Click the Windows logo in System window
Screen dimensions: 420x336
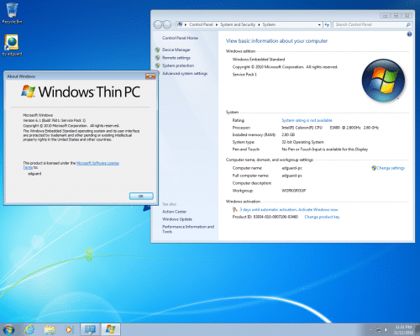pyautogui.click(x=383, y=80)
